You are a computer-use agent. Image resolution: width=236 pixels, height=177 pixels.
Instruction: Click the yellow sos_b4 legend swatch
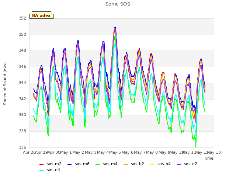pyautogui.click(x=152, y=164)
